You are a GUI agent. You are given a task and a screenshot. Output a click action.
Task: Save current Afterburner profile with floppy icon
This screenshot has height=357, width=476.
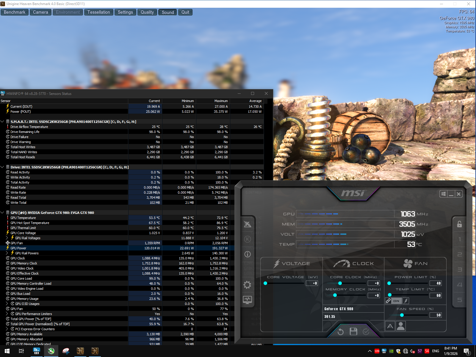[353, 331]
